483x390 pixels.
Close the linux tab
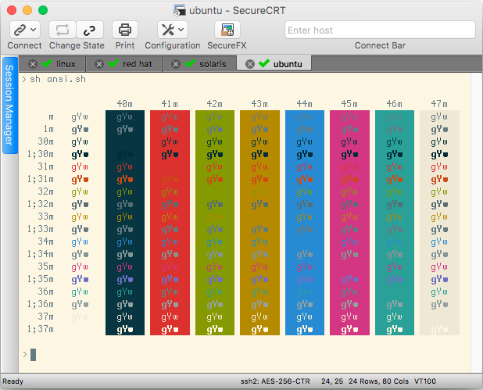tap(33, 64)
